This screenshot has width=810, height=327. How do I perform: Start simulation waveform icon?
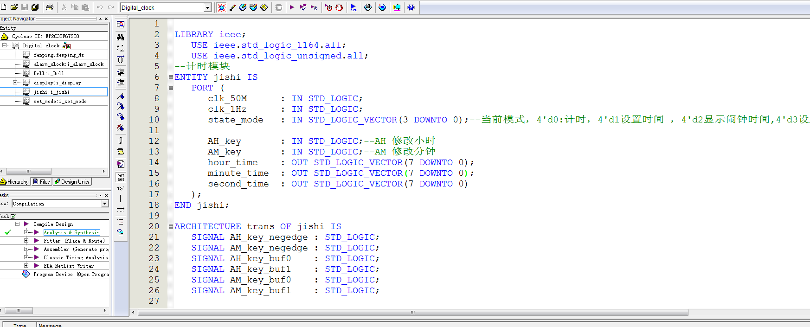click(x=354, y=7)
